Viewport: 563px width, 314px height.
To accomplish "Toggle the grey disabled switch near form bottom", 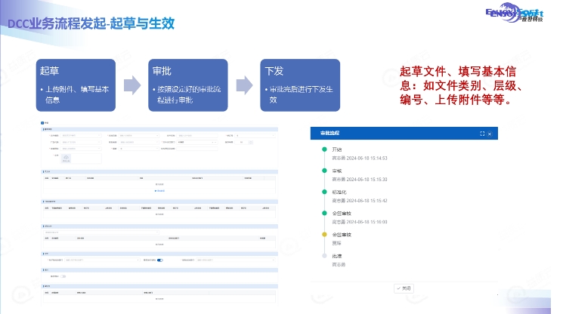I will [x=63, y=276].
